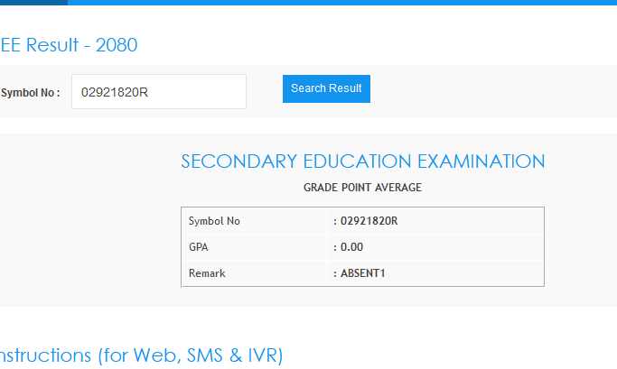Screen dimensions: 617x369
Task: Click the 'Symbol No :' label beside the input
Action: point(31,92)
